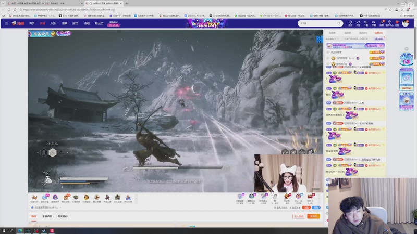
Task: Open the 赛事 nav item
Action: (x=65, y=23)
